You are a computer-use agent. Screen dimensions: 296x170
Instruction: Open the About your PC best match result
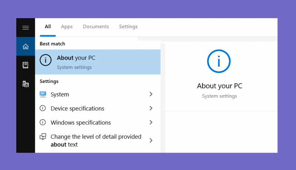(x=98, y=62)
